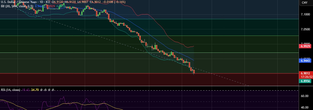Click the red 6.9929 upper band price label
313x110 pixels.
tap(306, 46)
